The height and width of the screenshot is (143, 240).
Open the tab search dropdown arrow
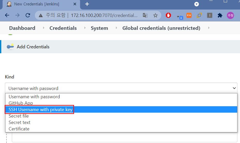tap(197, 4)
